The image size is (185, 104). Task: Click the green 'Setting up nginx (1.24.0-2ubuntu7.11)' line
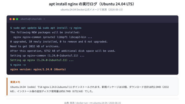[x=42, y=60]
